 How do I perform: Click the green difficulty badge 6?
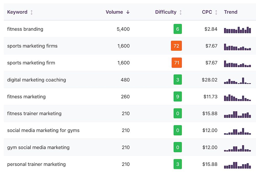click(178, 29)
